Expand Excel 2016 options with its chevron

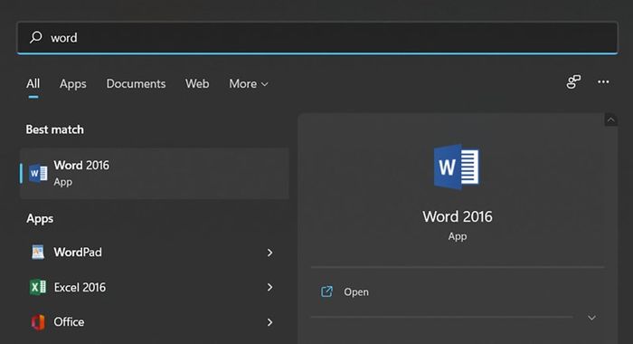coord(269,287)
